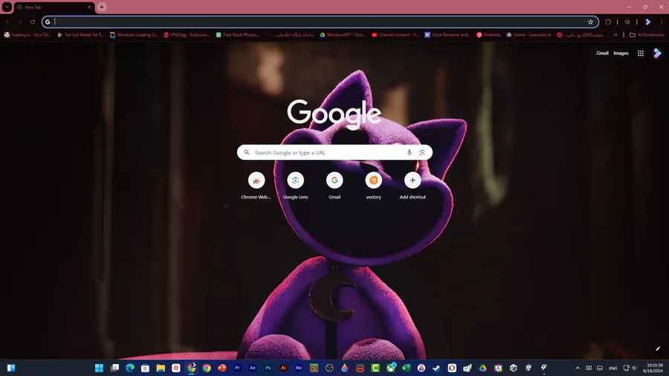Select the New Tab tab
This screenshot has height=376, width=669.
[54, 7]
